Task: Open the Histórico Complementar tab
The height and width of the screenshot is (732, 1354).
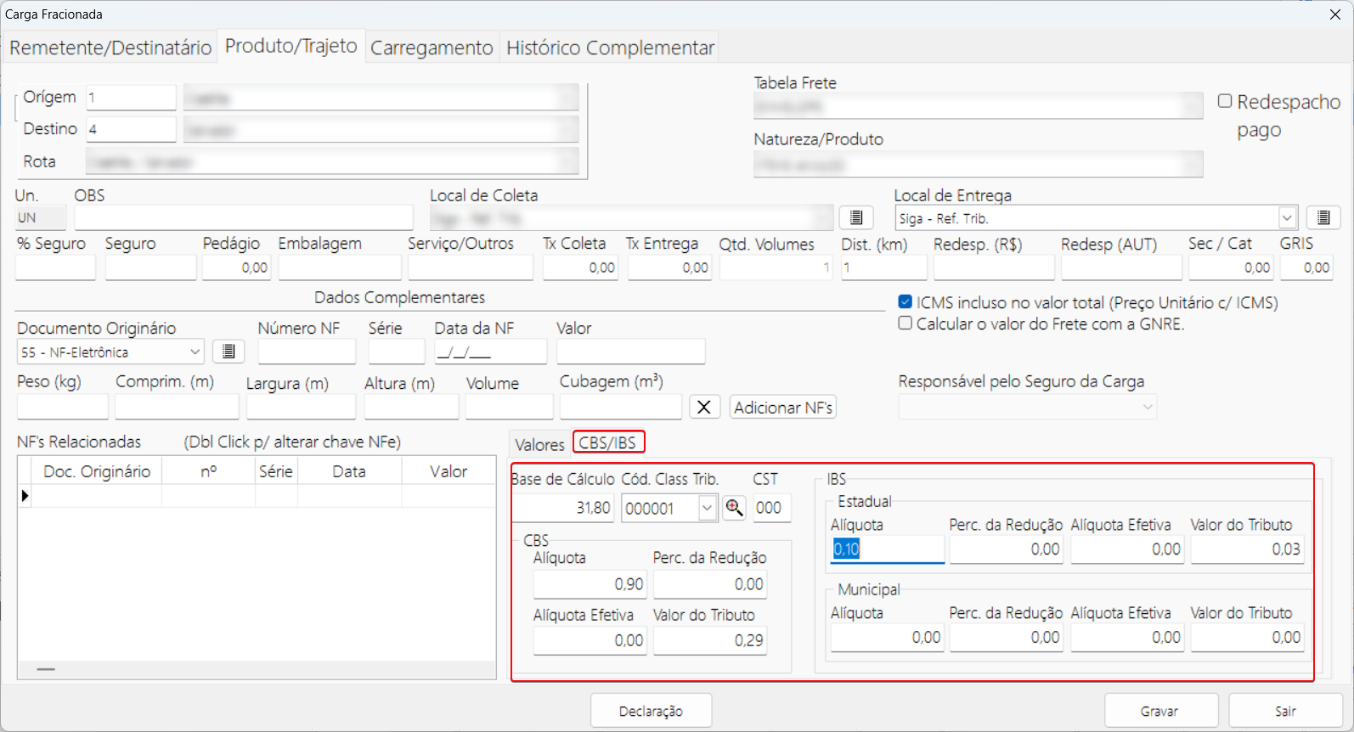Action: point(610,48)
